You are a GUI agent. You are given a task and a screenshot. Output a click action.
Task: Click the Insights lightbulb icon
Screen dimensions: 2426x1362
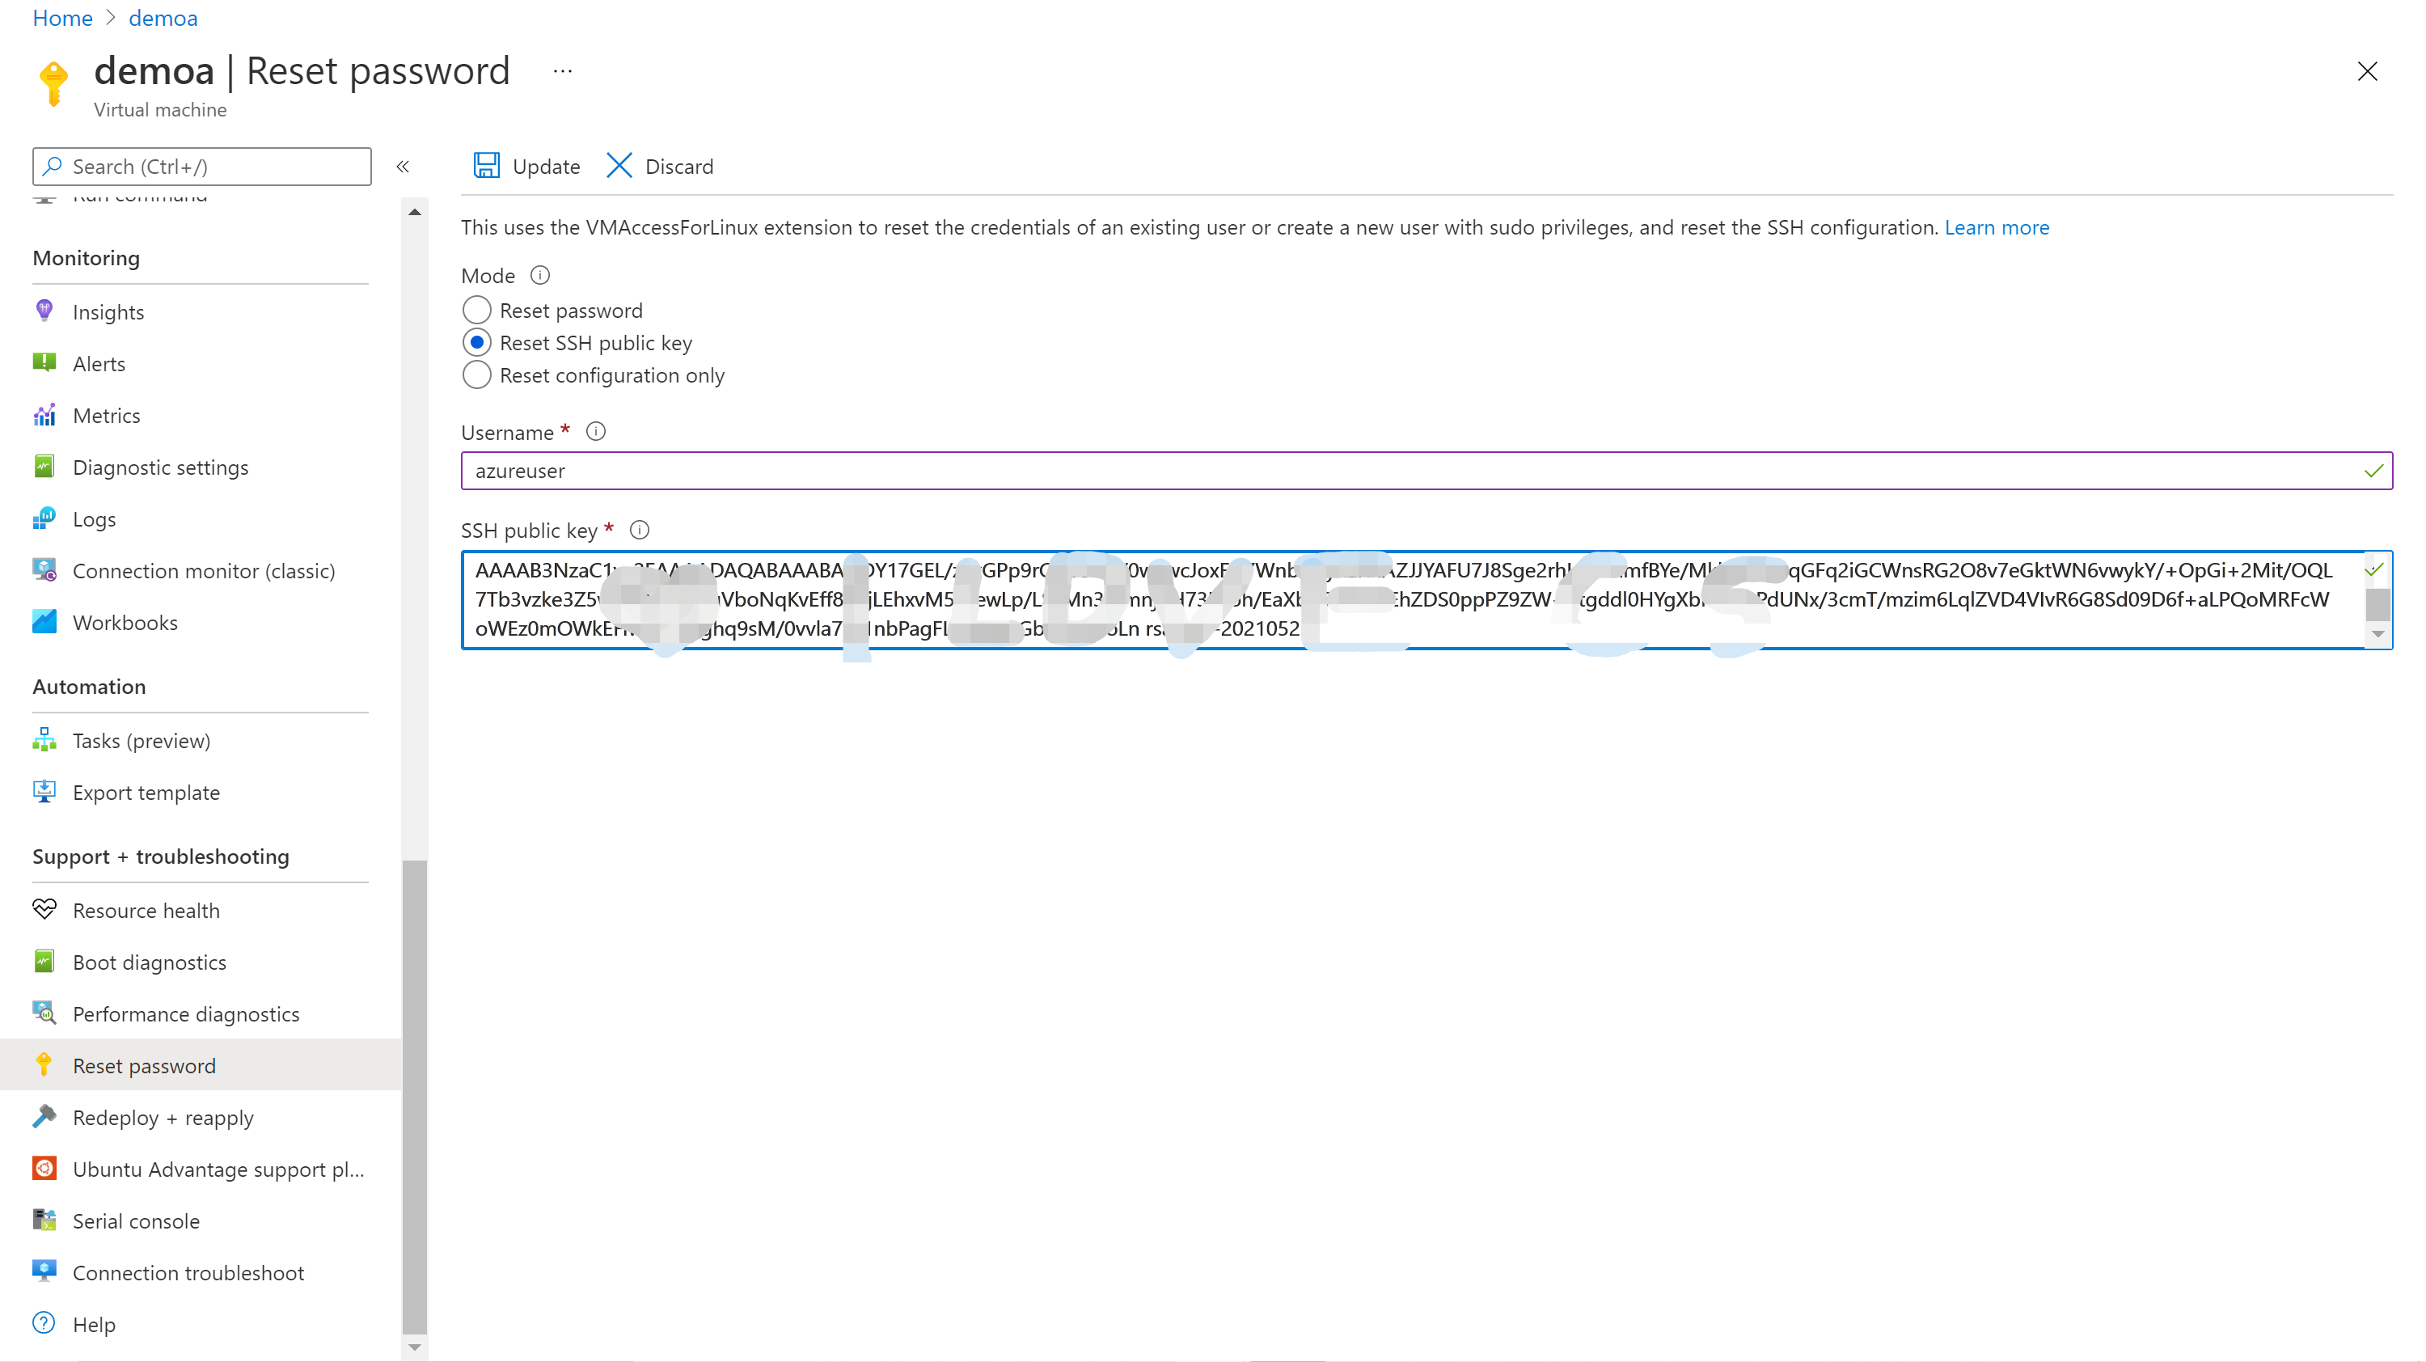pyautogui.click(x=44, y=311)
